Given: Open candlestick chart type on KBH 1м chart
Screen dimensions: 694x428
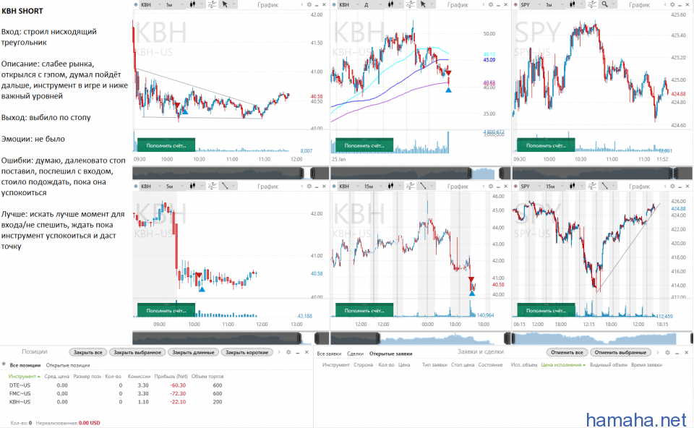Looking at the screenshot, I should click(x=192, y=4).
